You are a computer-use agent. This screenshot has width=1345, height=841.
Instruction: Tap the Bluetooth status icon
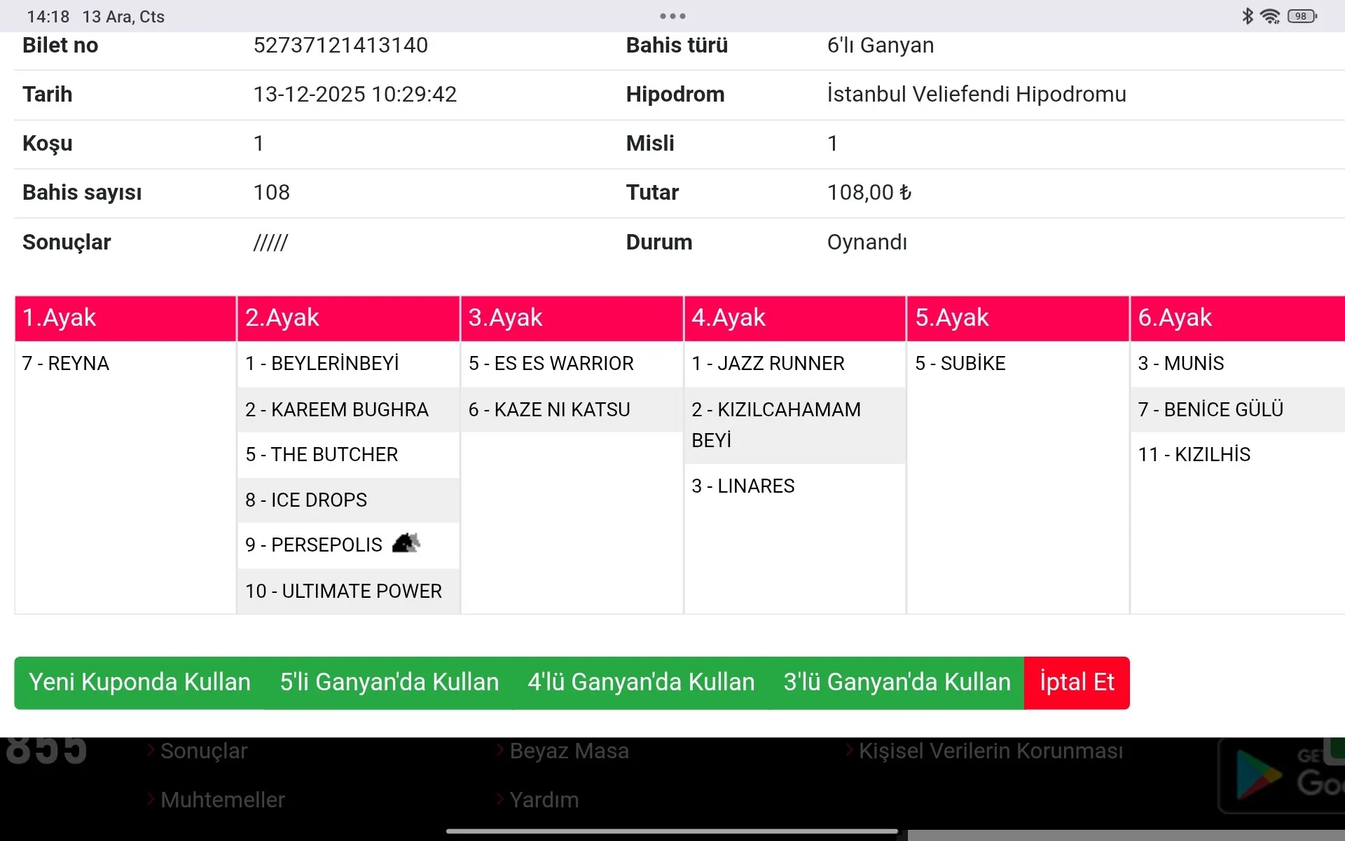point(1247,16)
